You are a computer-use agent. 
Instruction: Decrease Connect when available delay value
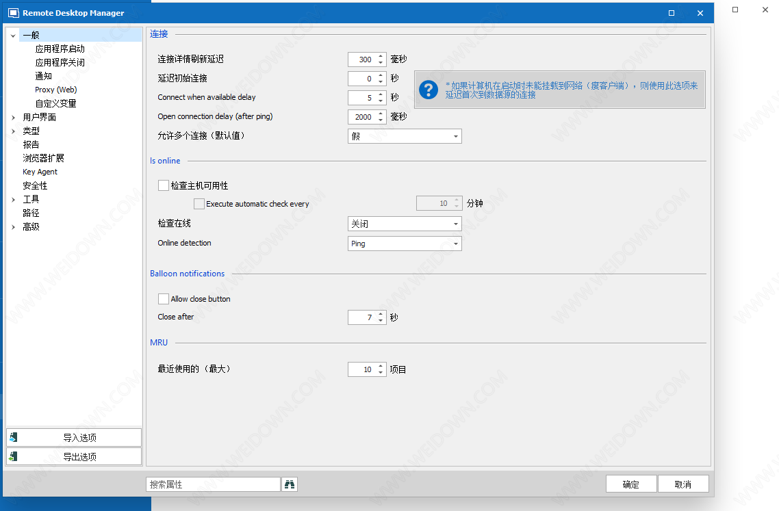381,101
